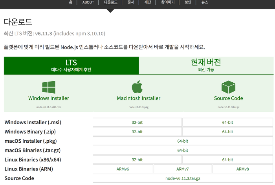Click the Source Code cube icon
Image resolution: width=275 pixels, height=185 pixels.
[228, 87]
